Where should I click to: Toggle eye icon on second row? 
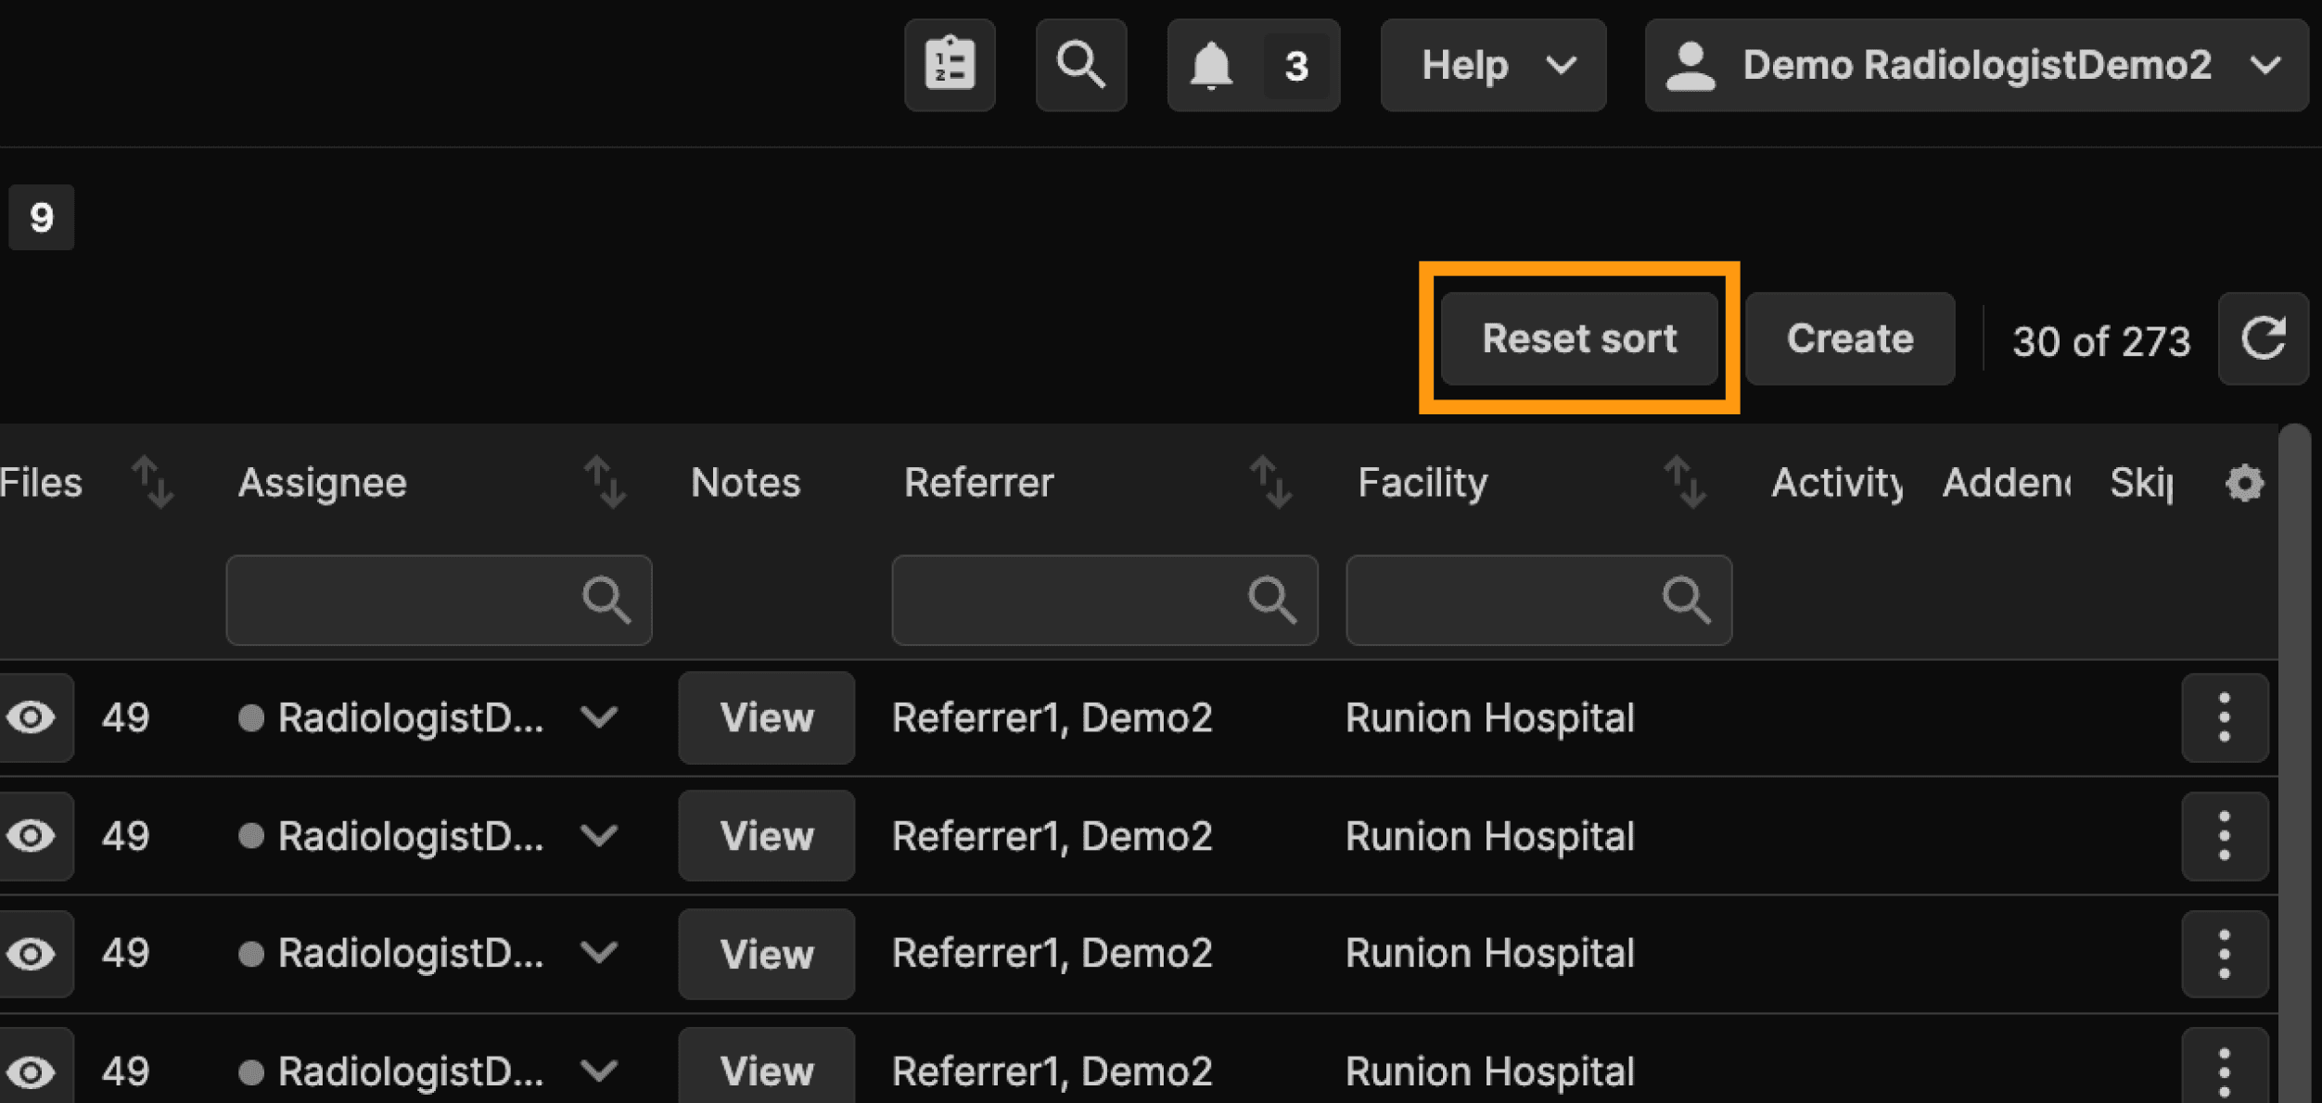pos(32,836)
